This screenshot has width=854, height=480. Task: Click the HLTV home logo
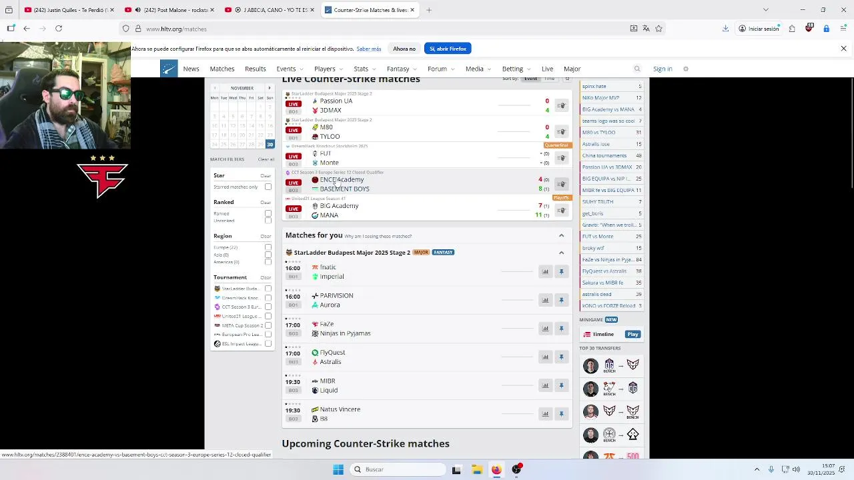click(x=169, y=69)
